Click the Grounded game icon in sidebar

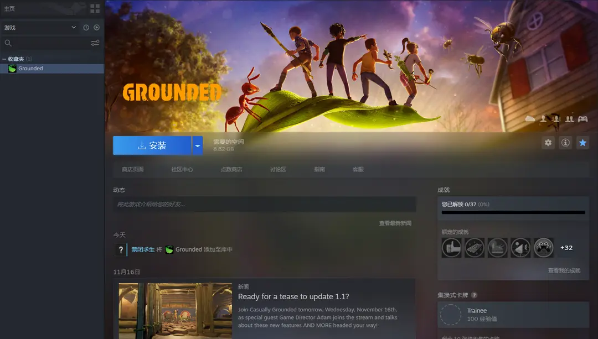pyautogui.click(x=12, y=69)
